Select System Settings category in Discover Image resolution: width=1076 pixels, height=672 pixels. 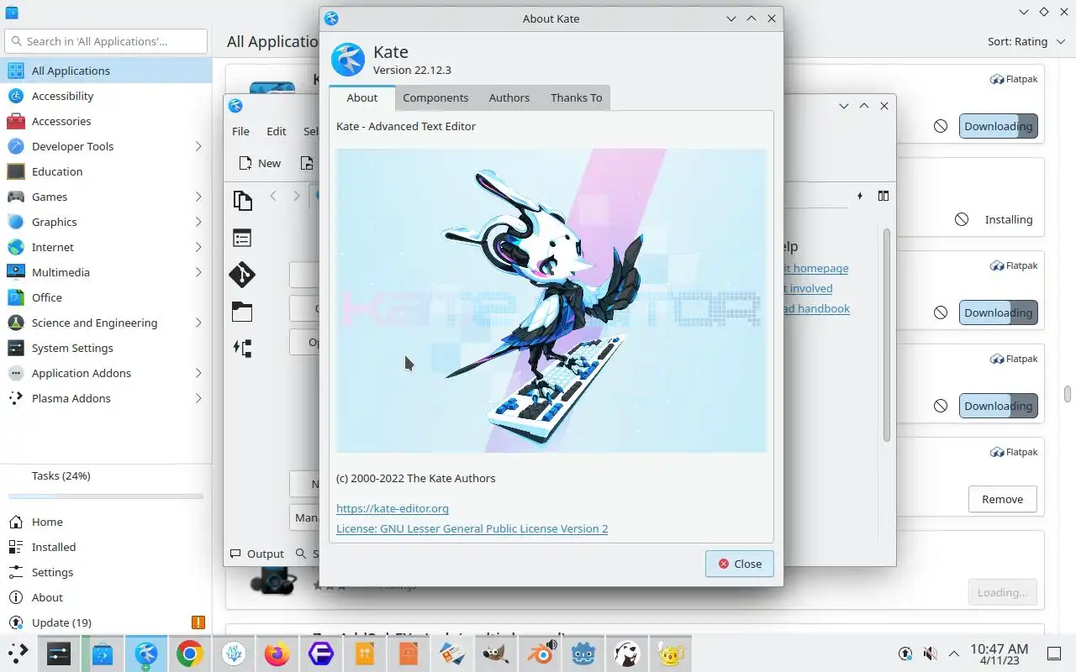click(x=106, y=348)
